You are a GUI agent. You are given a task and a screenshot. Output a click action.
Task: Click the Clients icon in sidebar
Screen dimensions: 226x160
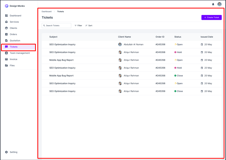pos(6,28)
